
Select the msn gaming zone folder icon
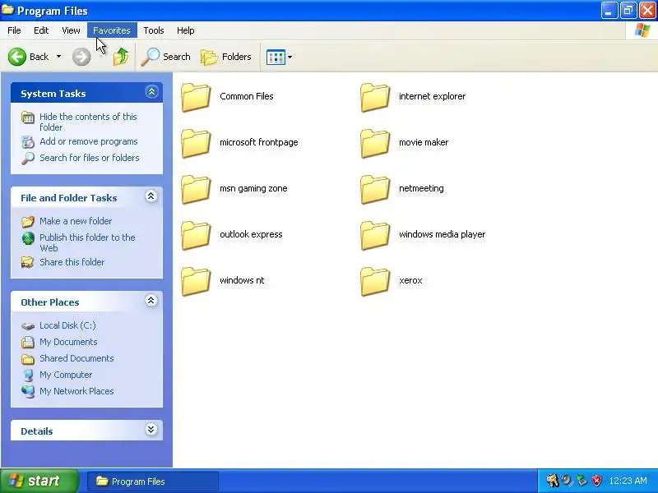pyautogui.click(x=196, y=190)
